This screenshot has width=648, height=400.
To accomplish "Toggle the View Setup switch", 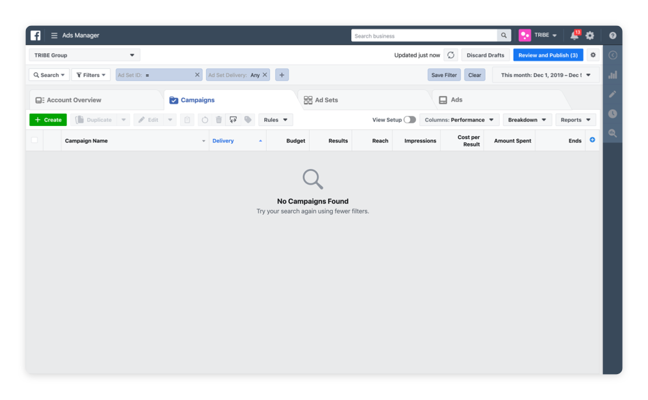I will (x=410, y=119).
